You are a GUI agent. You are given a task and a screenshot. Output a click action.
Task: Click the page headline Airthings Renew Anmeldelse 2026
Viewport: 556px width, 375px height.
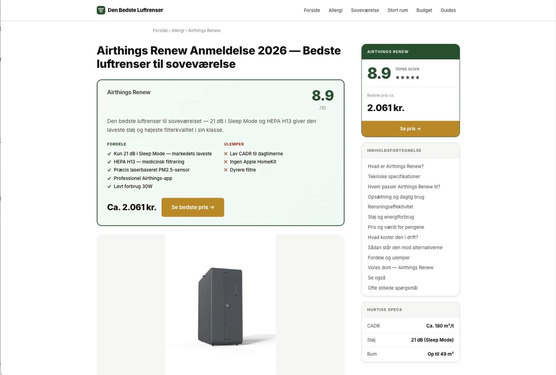(x=219, y=57)
